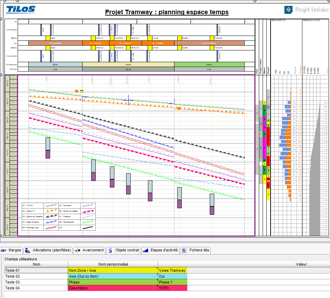The height and width of the screenshot is (298, 330).
Task: Select the Gazon revêtement band
Action: (209, 64)
